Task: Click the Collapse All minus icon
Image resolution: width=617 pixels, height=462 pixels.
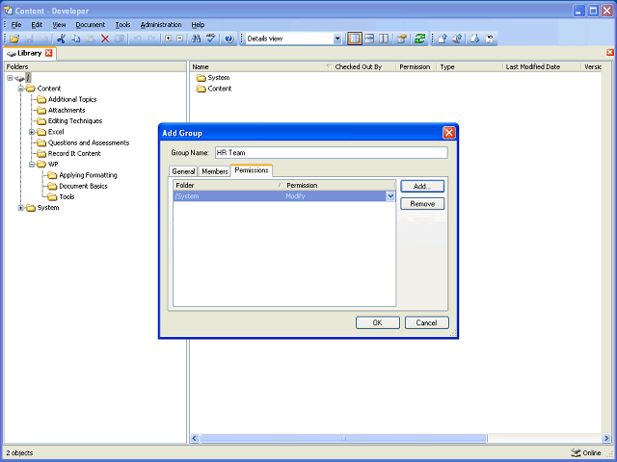Action: click(x=180, y=38)
